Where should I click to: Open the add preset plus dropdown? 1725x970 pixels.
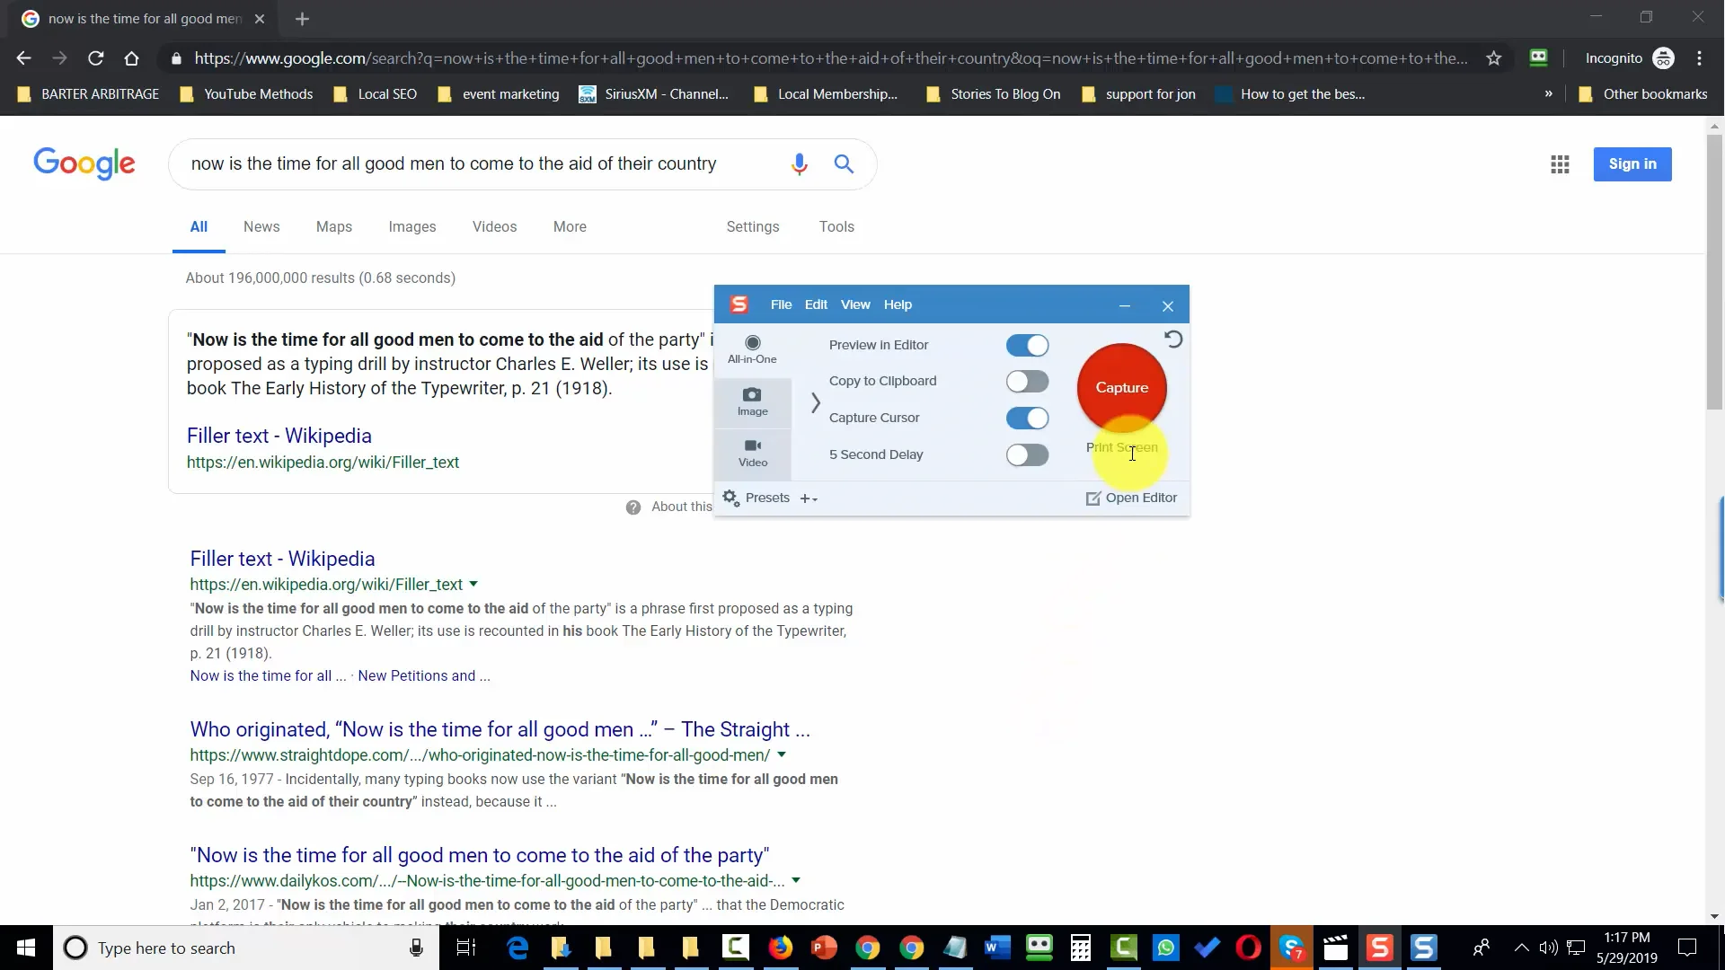(x=809, y=498)
